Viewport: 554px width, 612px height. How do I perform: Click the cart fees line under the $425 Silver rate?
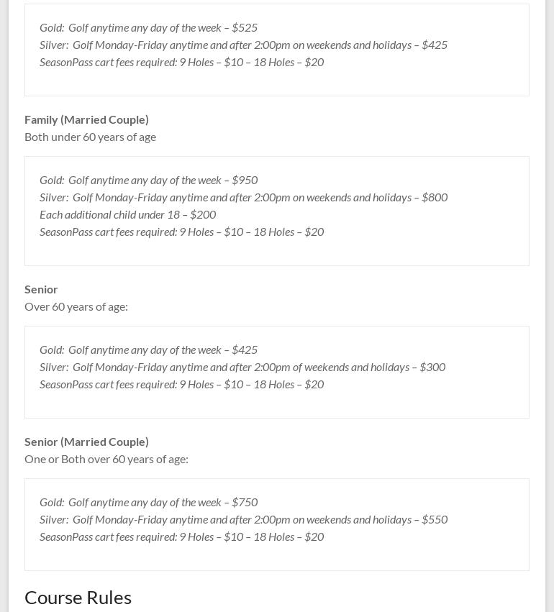pyautogui.click(x=181, y=62)
